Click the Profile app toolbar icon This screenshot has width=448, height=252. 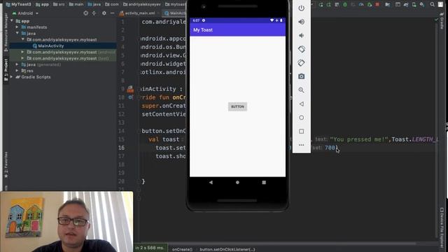(x=361, y=5)
